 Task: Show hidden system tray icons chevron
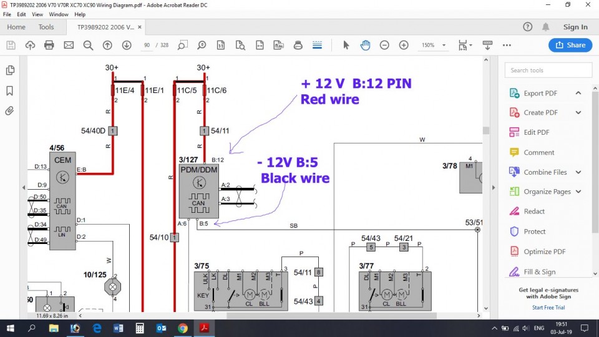[x=494, y=328]
